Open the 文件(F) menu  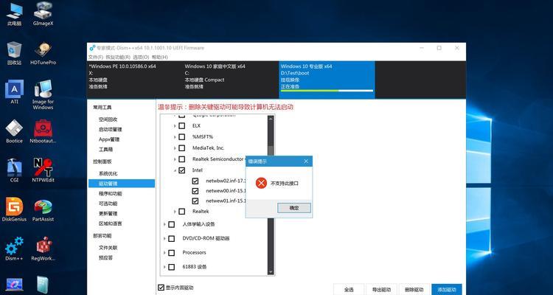click(96, 57)
